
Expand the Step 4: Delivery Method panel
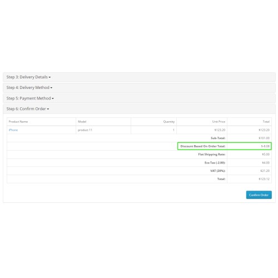point(29,88)
